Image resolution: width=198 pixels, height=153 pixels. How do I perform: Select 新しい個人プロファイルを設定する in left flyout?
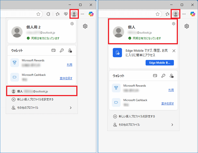[42, 99]
